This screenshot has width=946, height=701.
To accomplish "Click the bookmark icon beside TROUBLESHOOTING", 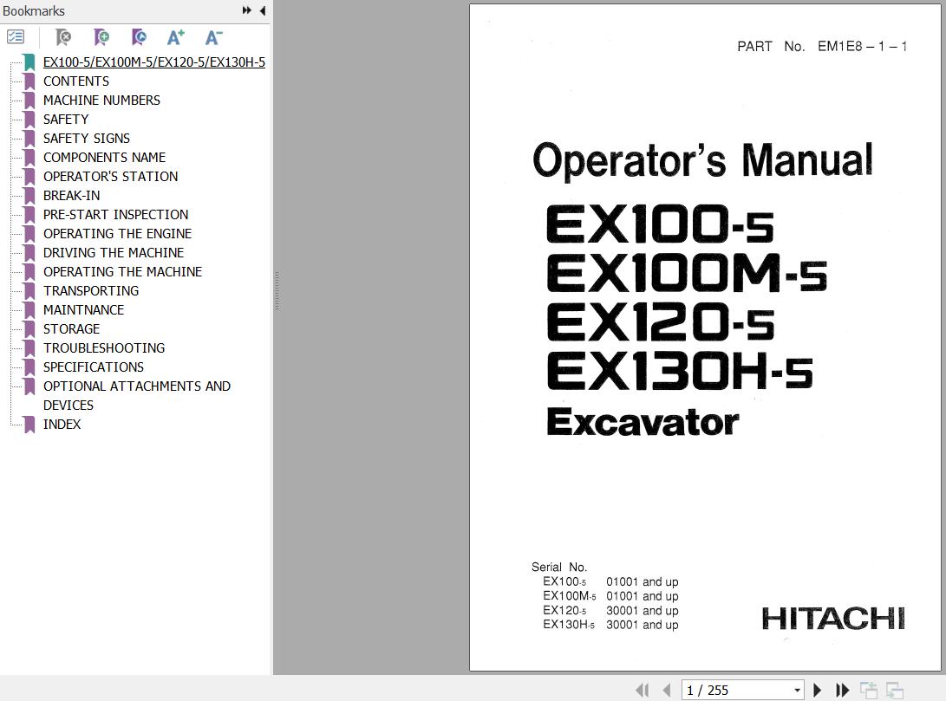I will point(29,348).
